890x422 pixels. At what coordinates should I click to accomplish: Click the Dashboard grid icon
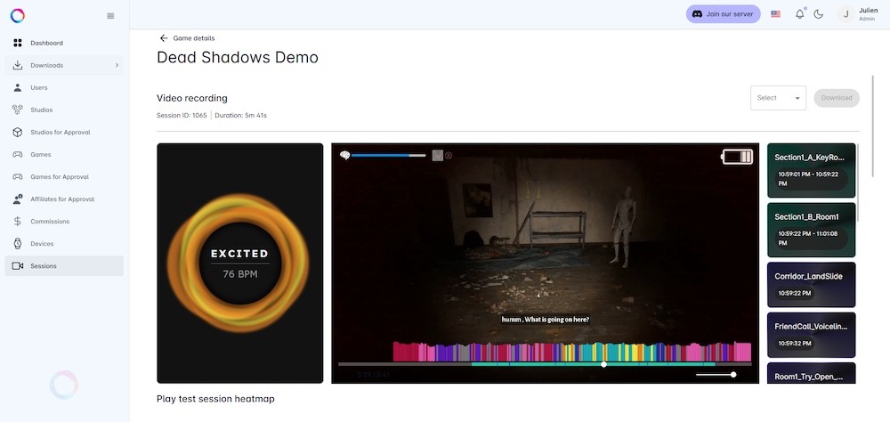point(18,43)
